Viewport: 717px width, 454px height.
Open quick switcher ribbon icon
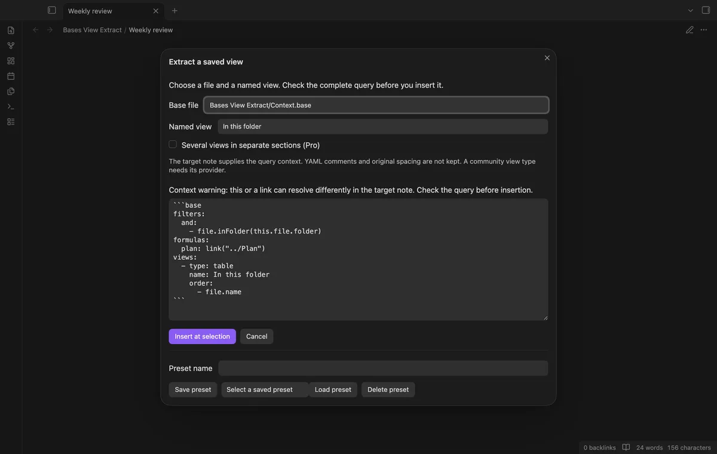(11, 30)
